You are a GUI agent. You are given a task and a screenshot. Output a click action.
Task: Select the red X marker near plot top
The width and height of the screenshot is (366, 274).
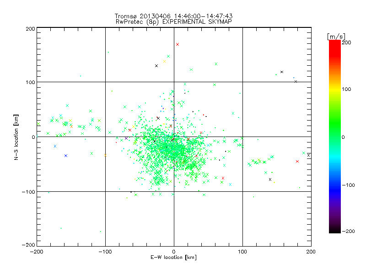pyautogui.click(x=178, y=44)
